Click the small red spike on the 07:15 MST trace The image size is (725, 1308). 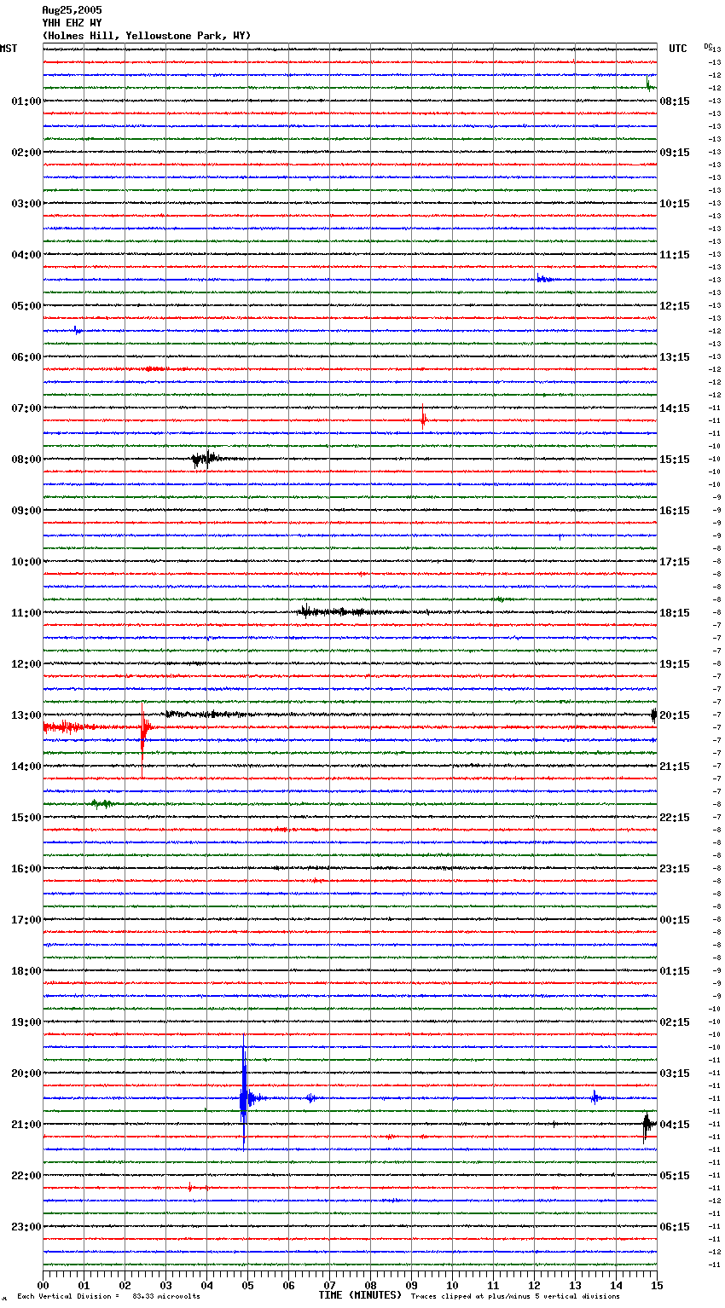pos(423,419)
